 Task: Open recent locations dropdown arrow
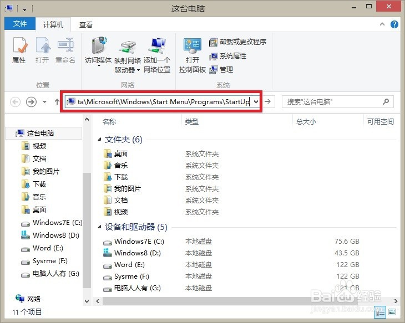click(45, 102)
